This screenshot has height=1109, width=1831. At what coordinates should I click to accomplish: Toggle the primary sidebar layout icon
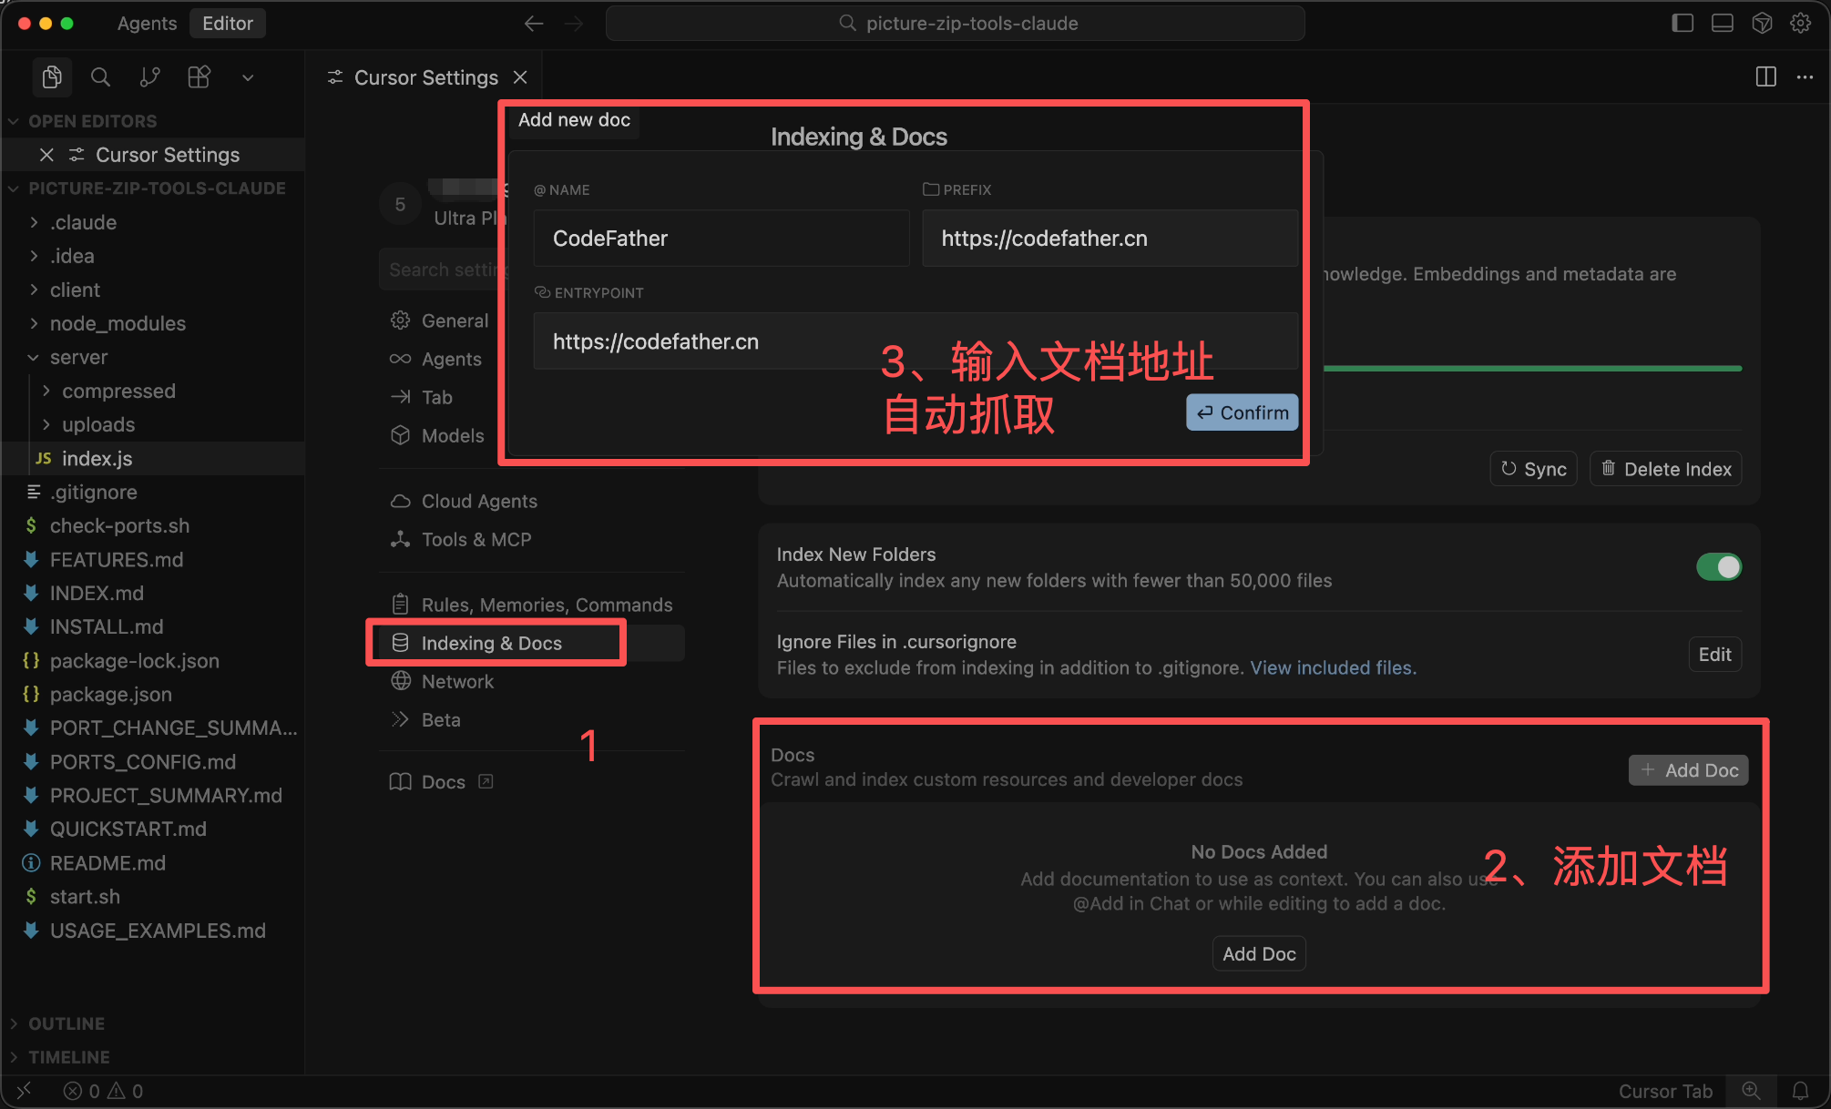point(1683,24)
